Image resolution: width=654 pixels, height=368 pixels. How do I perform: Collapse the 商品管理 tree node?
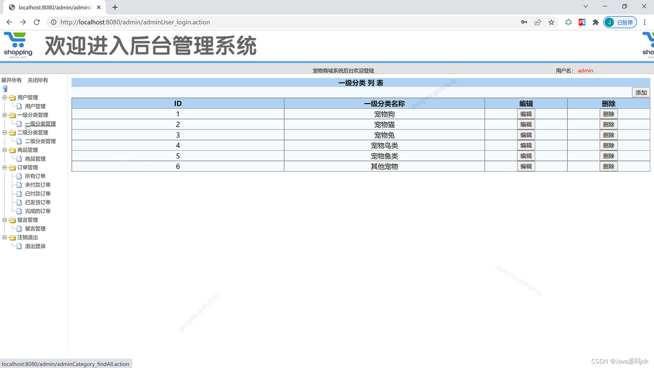[5, 150]
